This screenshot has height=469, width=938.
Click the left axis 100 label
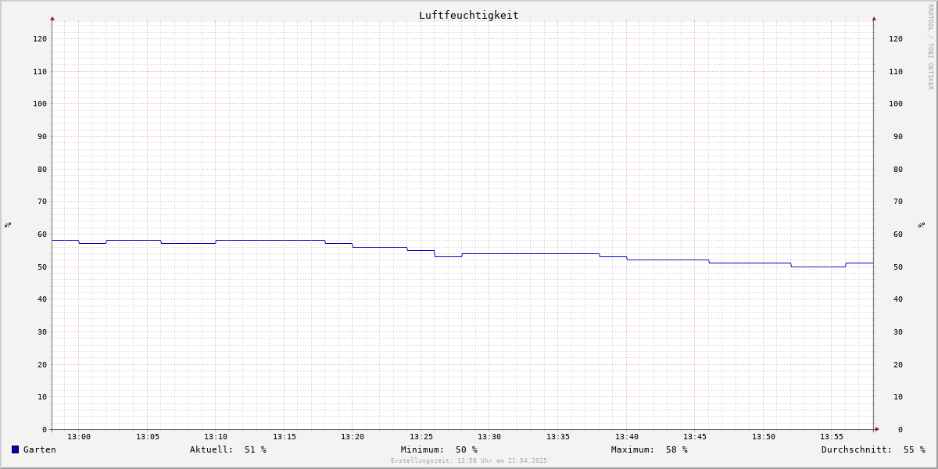pos(40,103)
